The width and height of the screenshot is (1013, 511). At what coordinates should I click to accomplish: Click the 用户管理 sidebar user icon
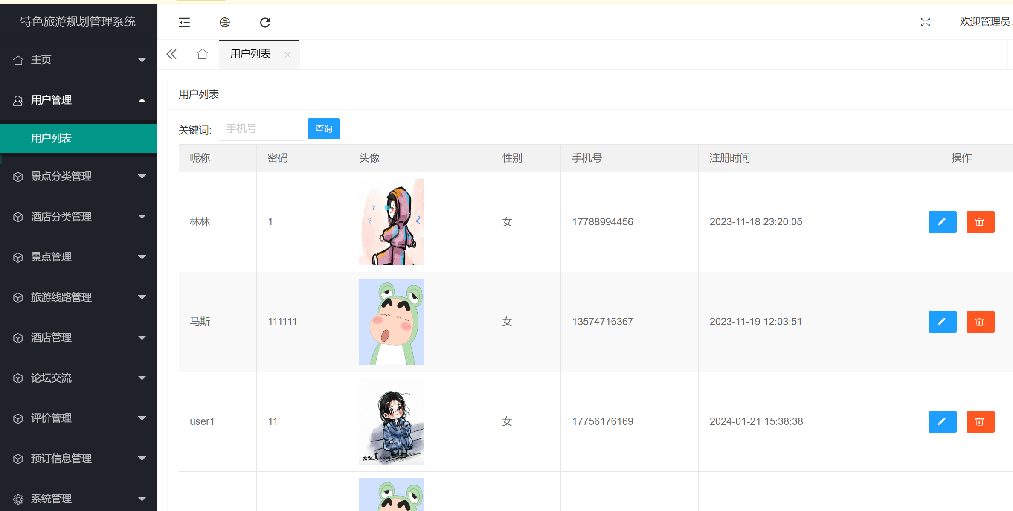18,100
